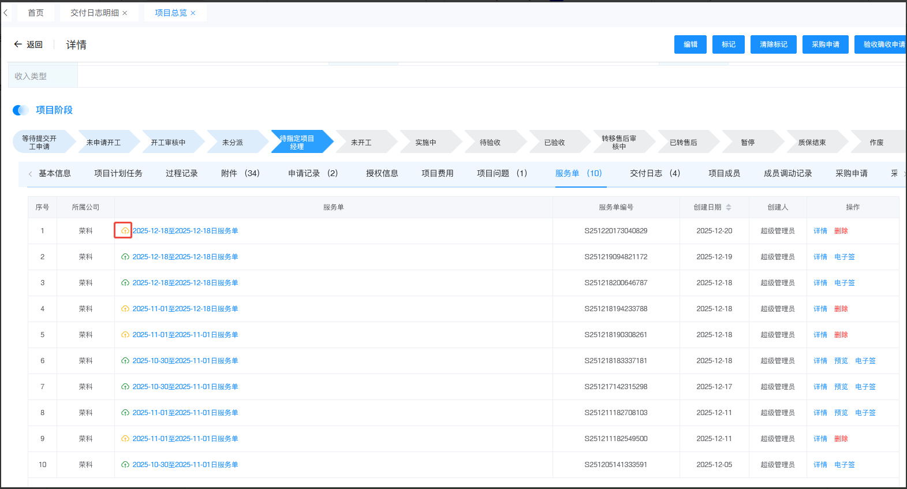Click the 采购申请 button at top

click(825, 44)
